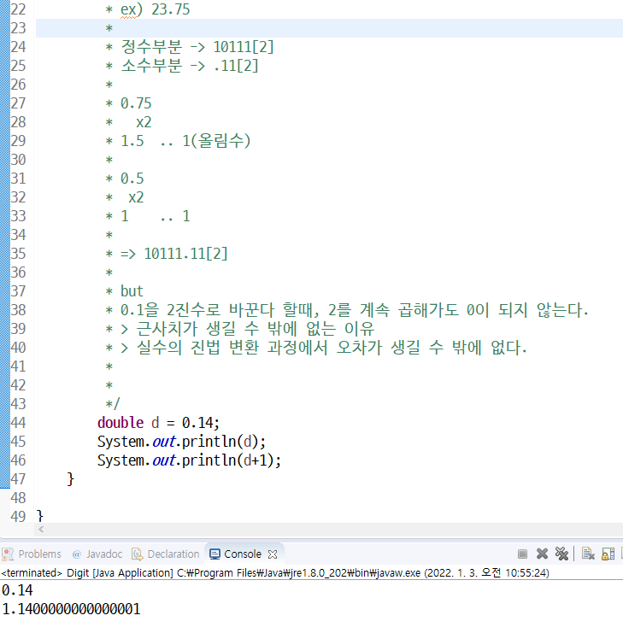Click in 'System.out.println(d+1);' line

click(x=189, y=460)
